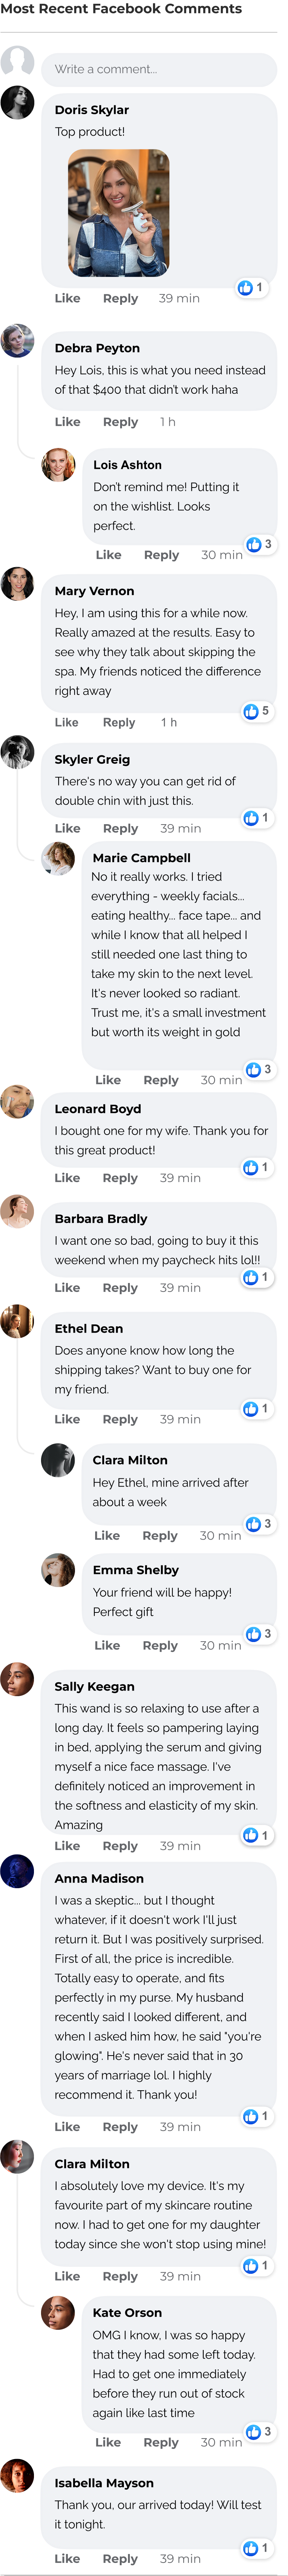Image resolution: width=288 pixels, height=2576 pixels.
Task: Reply to Skyler Greig's comment
Action: (120, 828)
